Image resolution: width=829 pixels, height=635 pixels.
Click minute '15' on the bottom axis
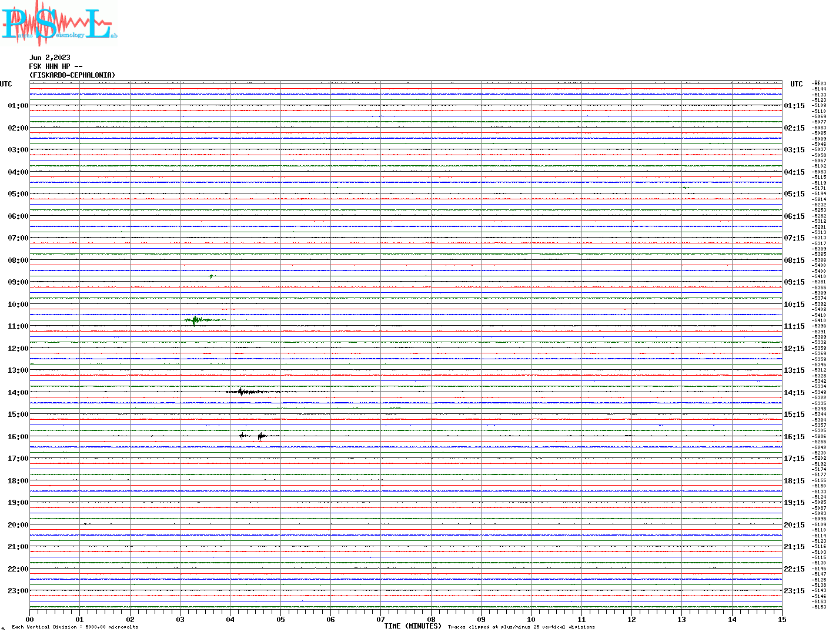pos(782,619)
